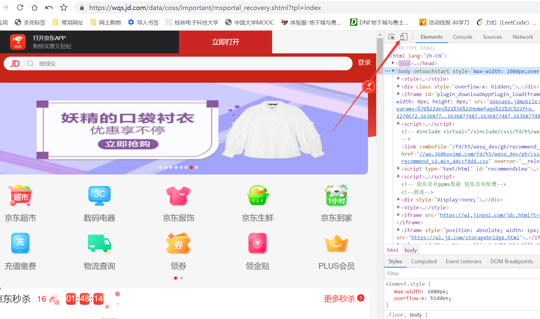Switch to the Console tab

click(x=463, y=37)
